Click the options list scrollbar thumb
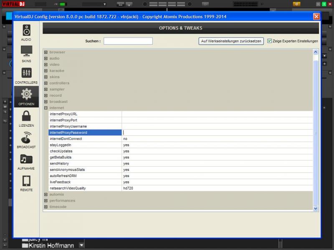The height and width of the screenshot is (250, 334). coord(316,133)
